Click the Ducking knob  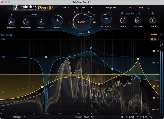pyautogui.click(x=138, y=21)
